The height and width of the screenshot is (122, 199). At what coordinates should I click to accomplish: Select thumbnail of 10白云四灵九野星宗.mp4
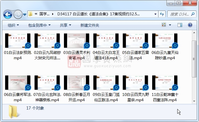pyautogui.click(x=135, y=83)
